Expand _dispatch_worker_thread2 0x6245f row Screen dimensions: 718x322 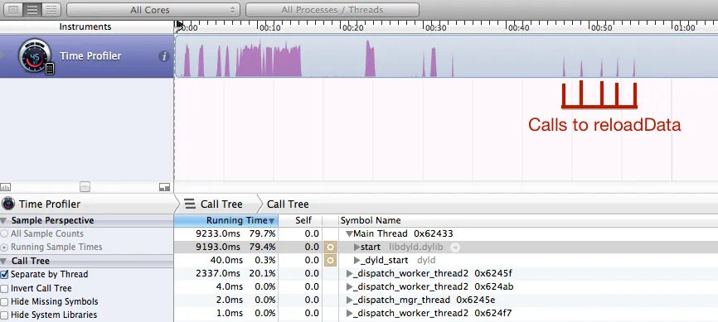click(x=349, y=273)
